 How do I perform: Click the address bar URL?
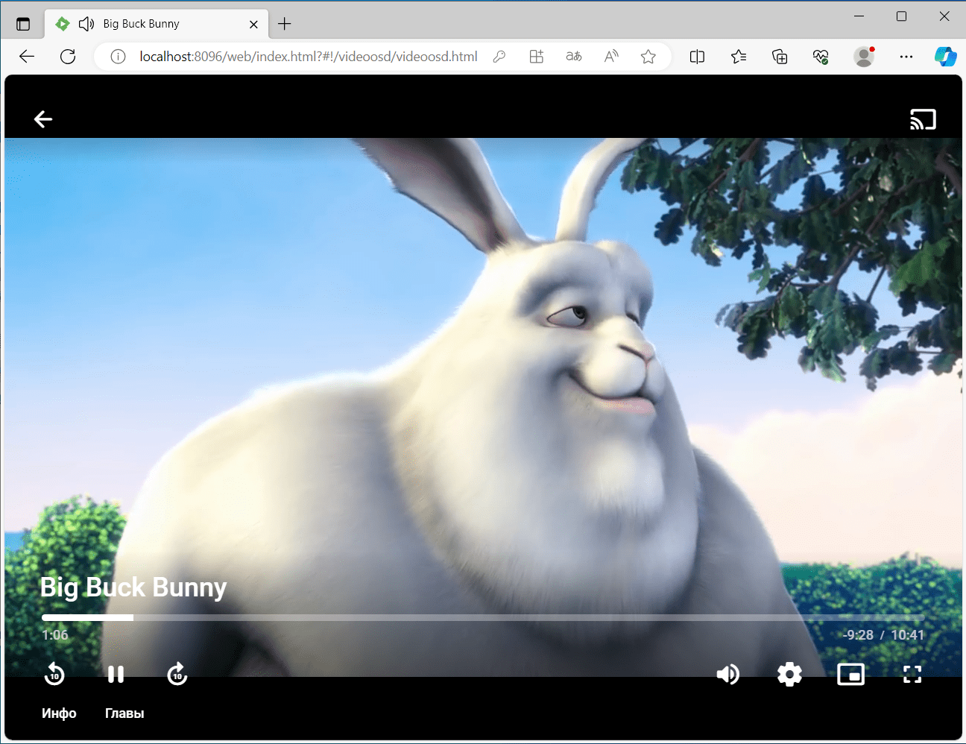[x=309, y=57]
